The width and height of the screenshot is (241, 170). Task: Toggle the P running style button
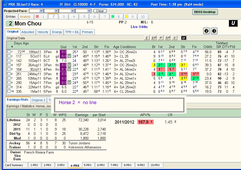[161, 38]
